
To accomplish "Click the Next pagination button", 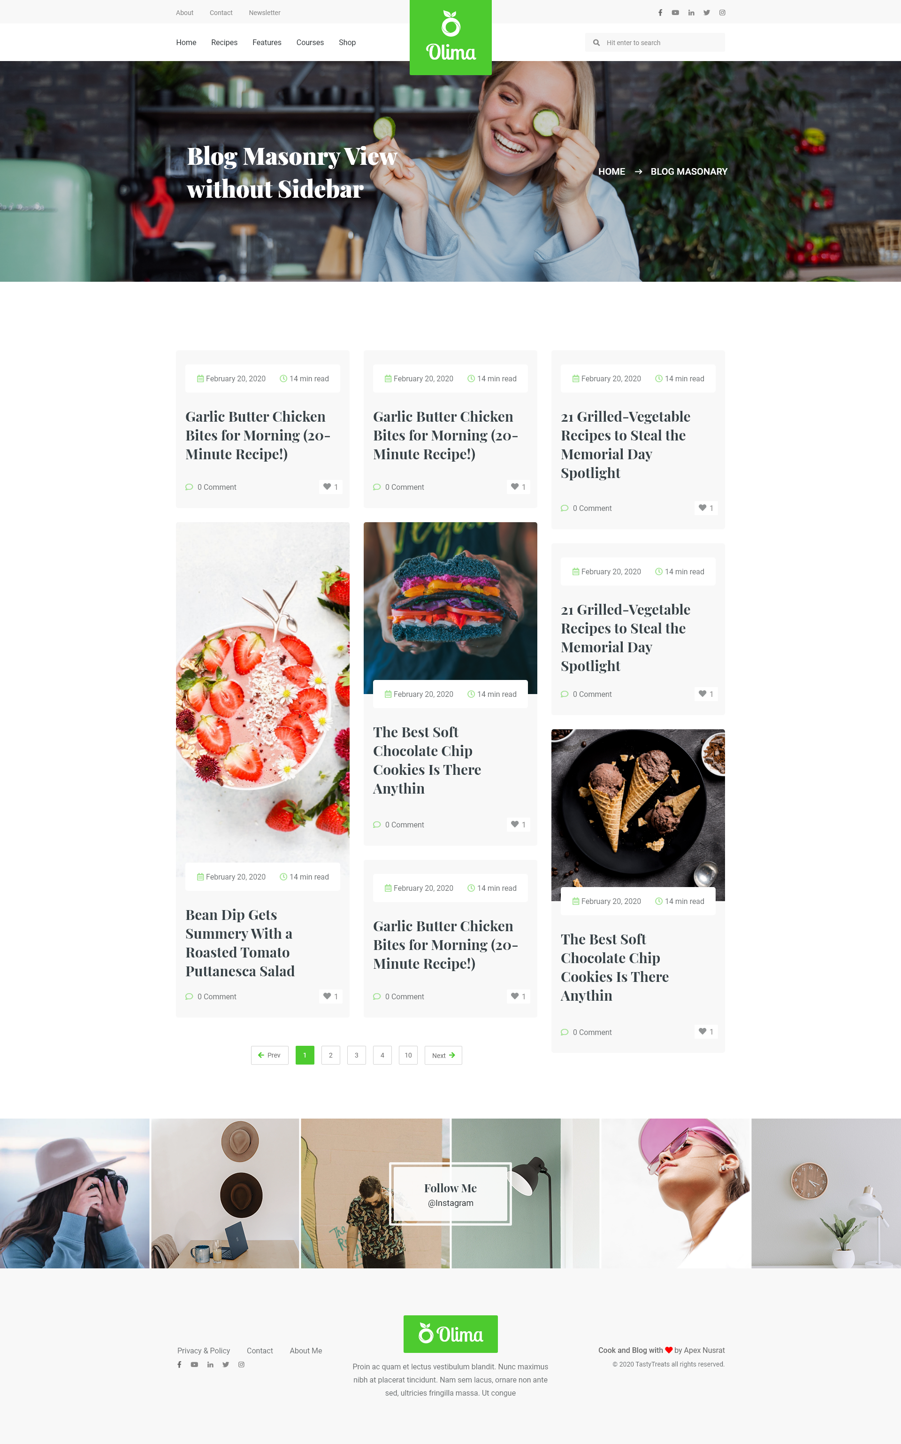I will point(443,1055).
